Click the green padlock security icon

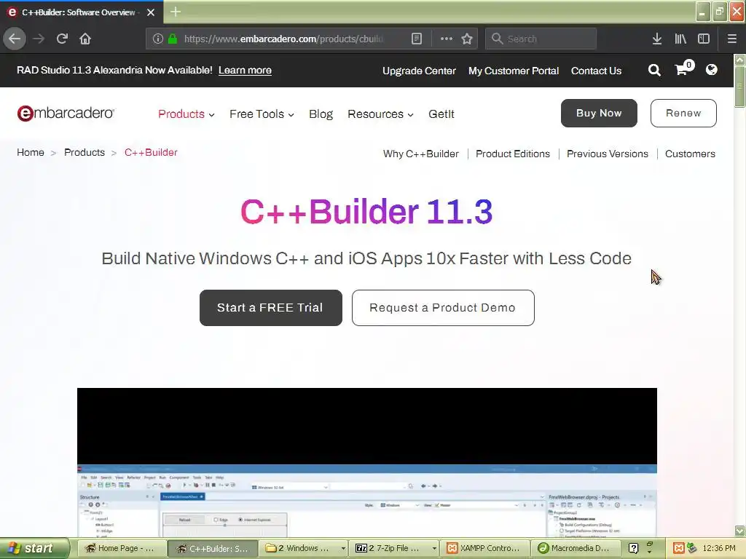tap(173, 39)
